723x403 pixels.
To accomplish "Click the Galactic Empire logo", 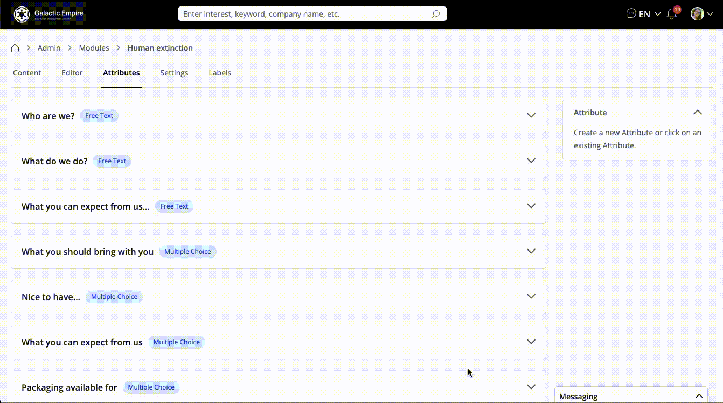I will click(x=48, y=14).
